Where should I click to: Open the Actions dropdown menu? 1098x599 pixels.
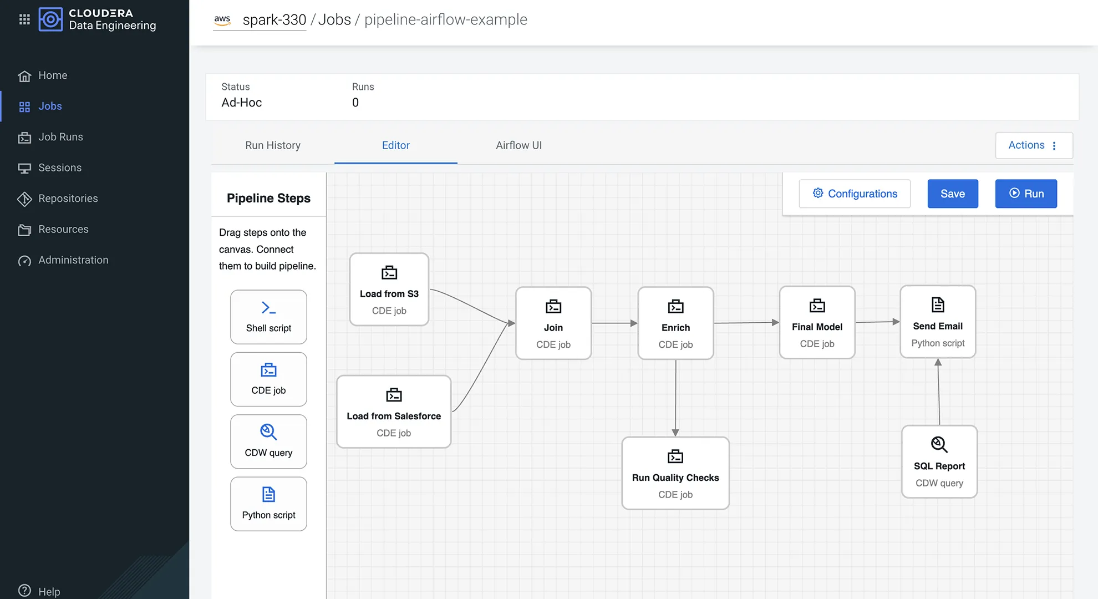1033,145
